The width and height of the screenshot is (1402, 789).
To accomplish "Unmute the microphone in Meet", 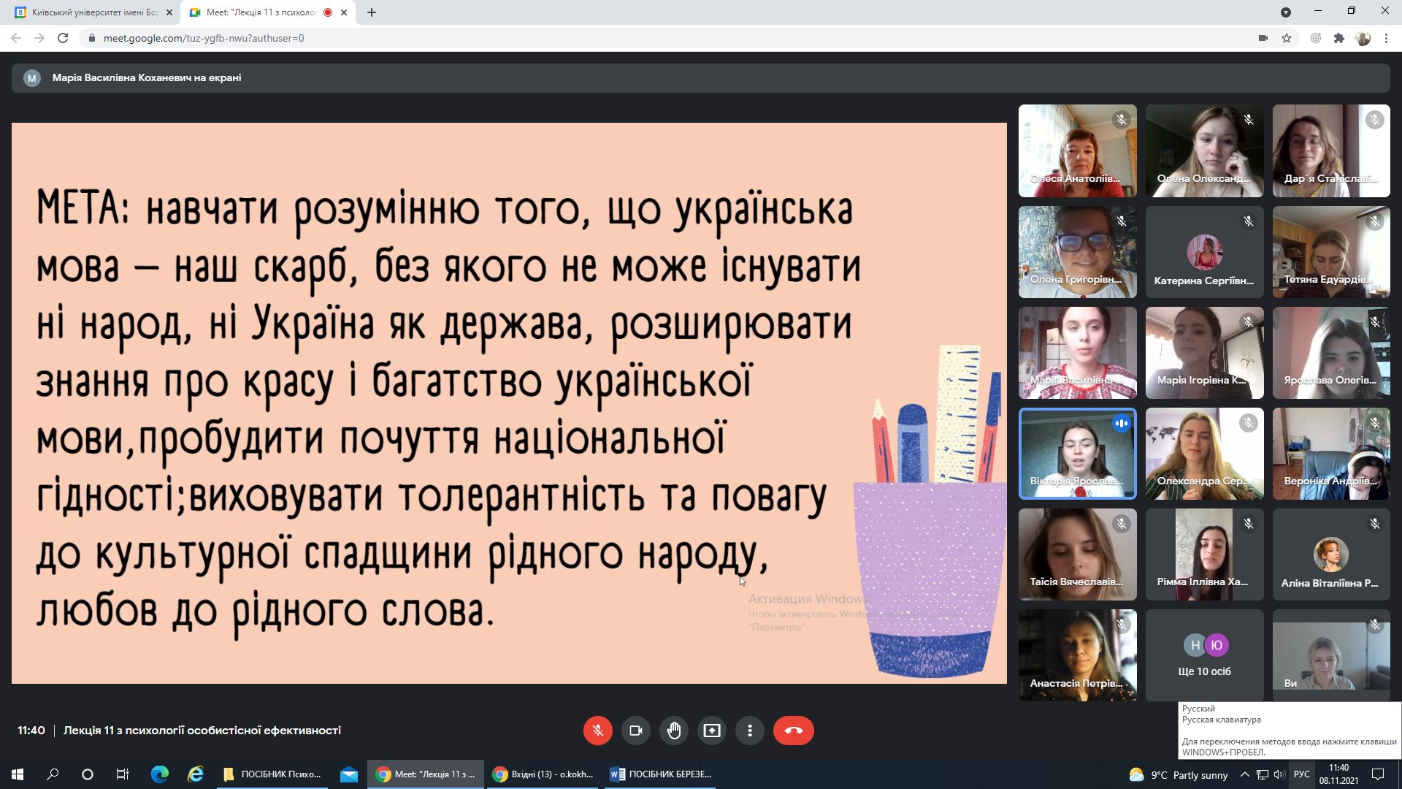I will pos(598,730).
